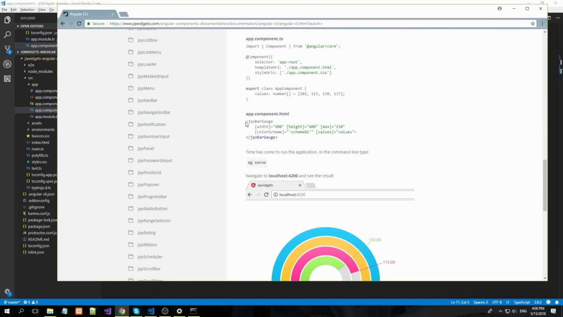
Task: Switch to Skype on the taskbar
Action: point(136,311)
